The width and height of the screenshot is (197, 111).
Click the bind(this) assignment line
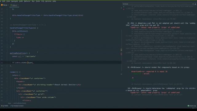[48, 15]
